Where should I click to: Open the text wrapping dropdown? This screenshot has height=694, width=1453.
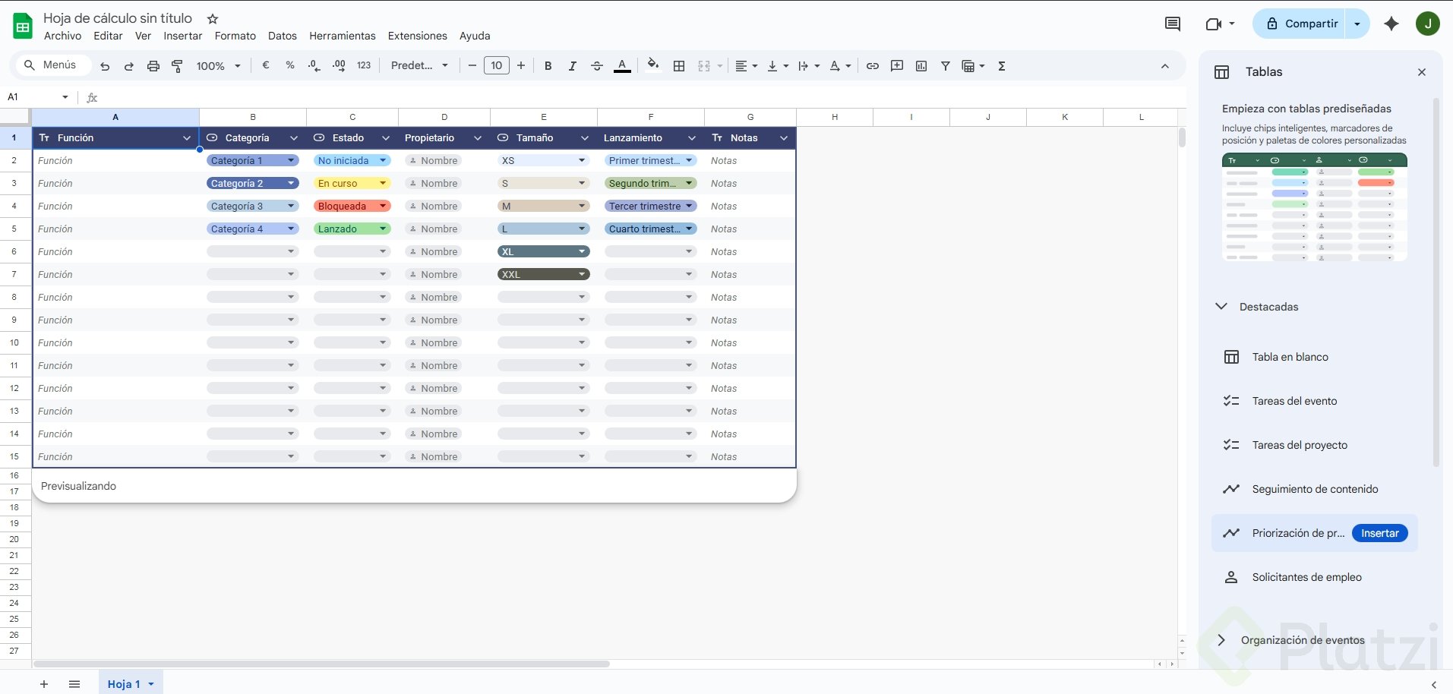click(809, 66)
